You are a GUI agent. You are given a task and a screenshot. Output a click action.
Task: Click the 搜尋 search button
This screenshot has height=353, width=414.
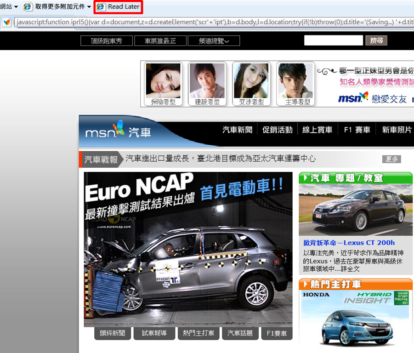tap(376, 40)
